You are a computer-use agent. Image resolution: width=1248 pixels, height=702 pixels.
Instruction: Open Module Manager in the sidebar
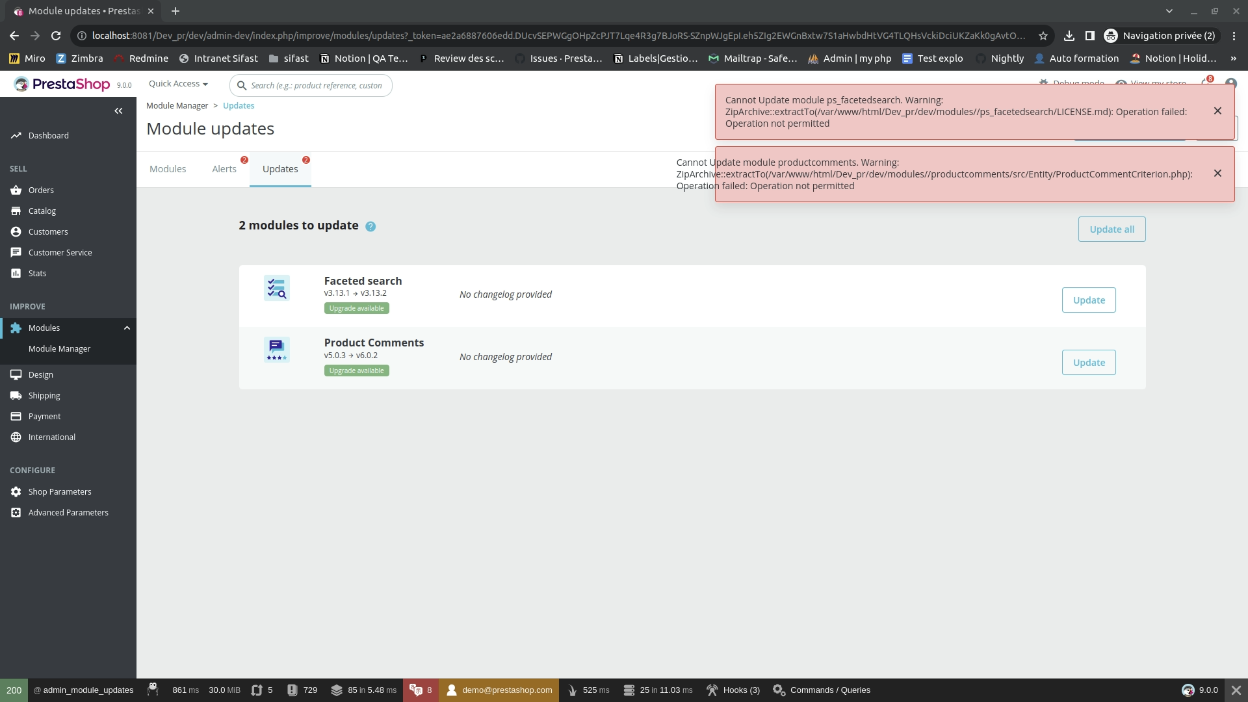59,349
